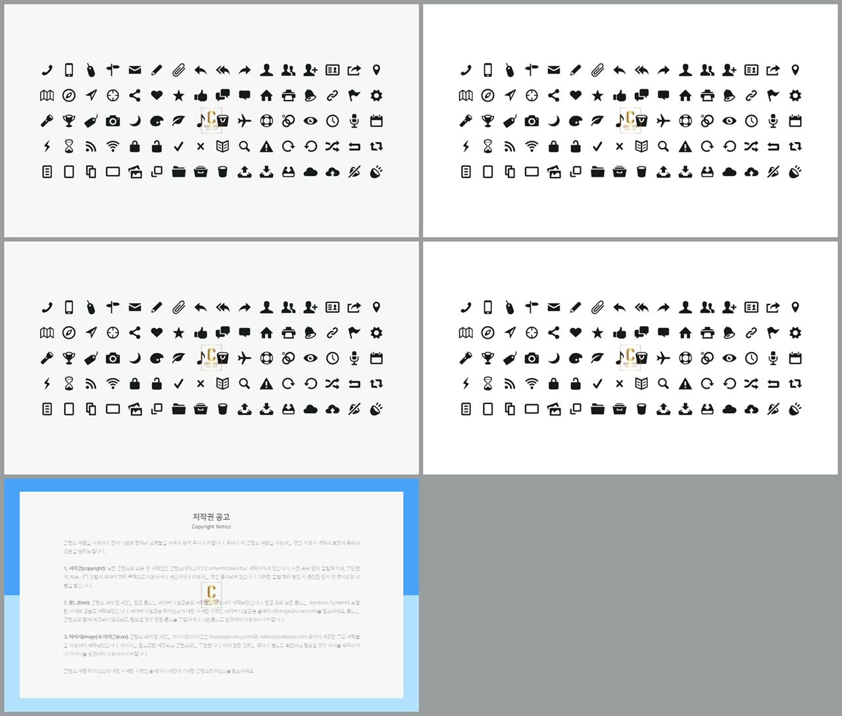Select the envelope mail icon in the top-left slide

(x=135, y=70)
